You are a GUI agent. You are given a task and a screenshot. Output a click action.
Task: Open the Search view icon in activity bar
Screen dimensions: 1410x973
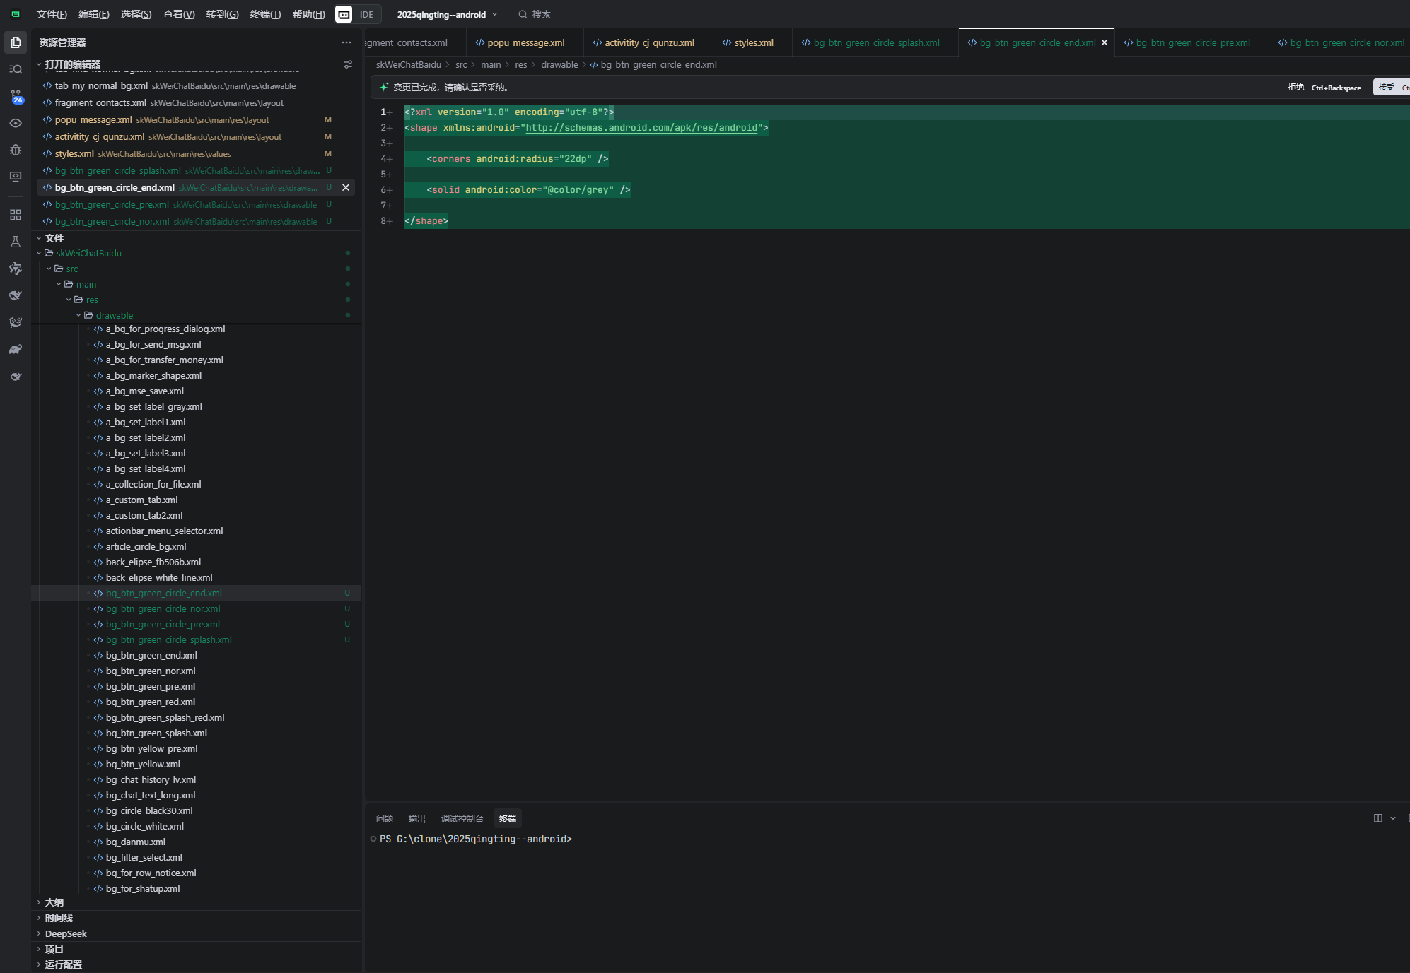tap(16, 69)
